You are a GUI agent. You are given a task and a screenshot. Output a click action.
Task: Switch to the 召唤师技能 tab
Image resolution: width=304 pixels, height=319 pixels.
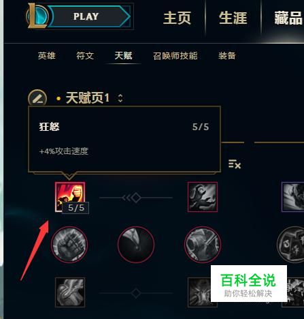(175, 56)
